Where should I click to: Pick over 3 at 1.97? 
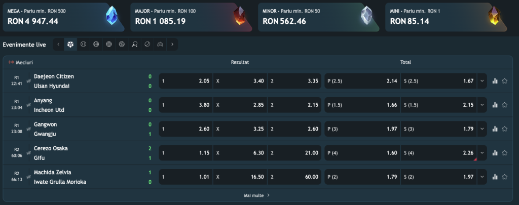362,129
